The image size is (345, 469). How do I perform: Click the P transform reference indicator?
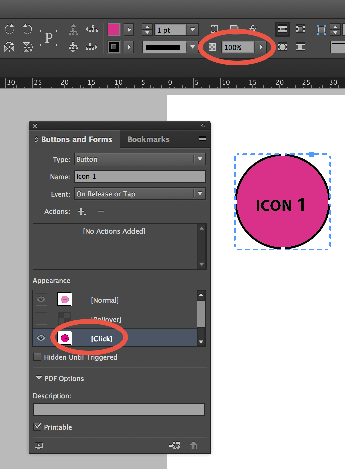49,38
